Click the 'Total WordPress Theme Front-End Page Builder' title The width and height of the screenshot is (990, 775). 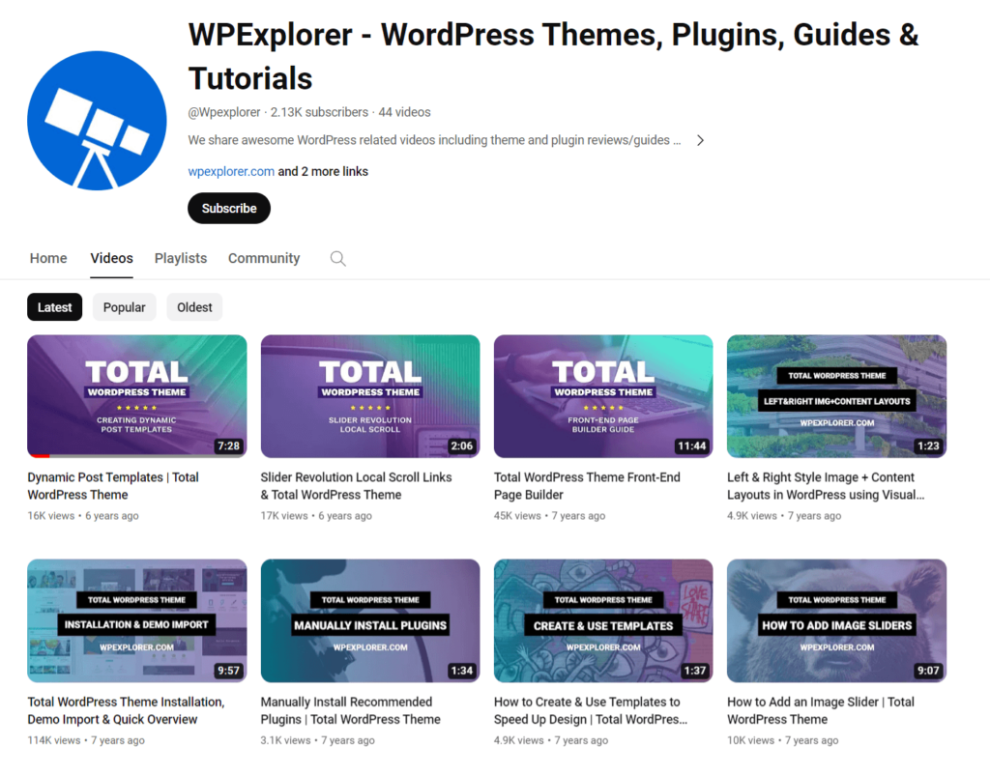pyautogui.click(x=587, y=486)
